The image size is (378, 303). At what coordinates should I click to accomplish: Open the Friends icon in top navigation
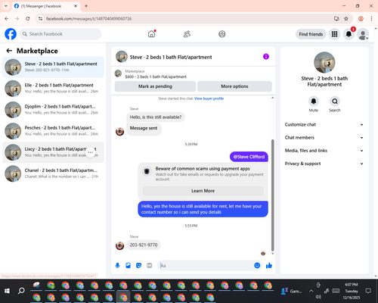click(x=187, y=34)
